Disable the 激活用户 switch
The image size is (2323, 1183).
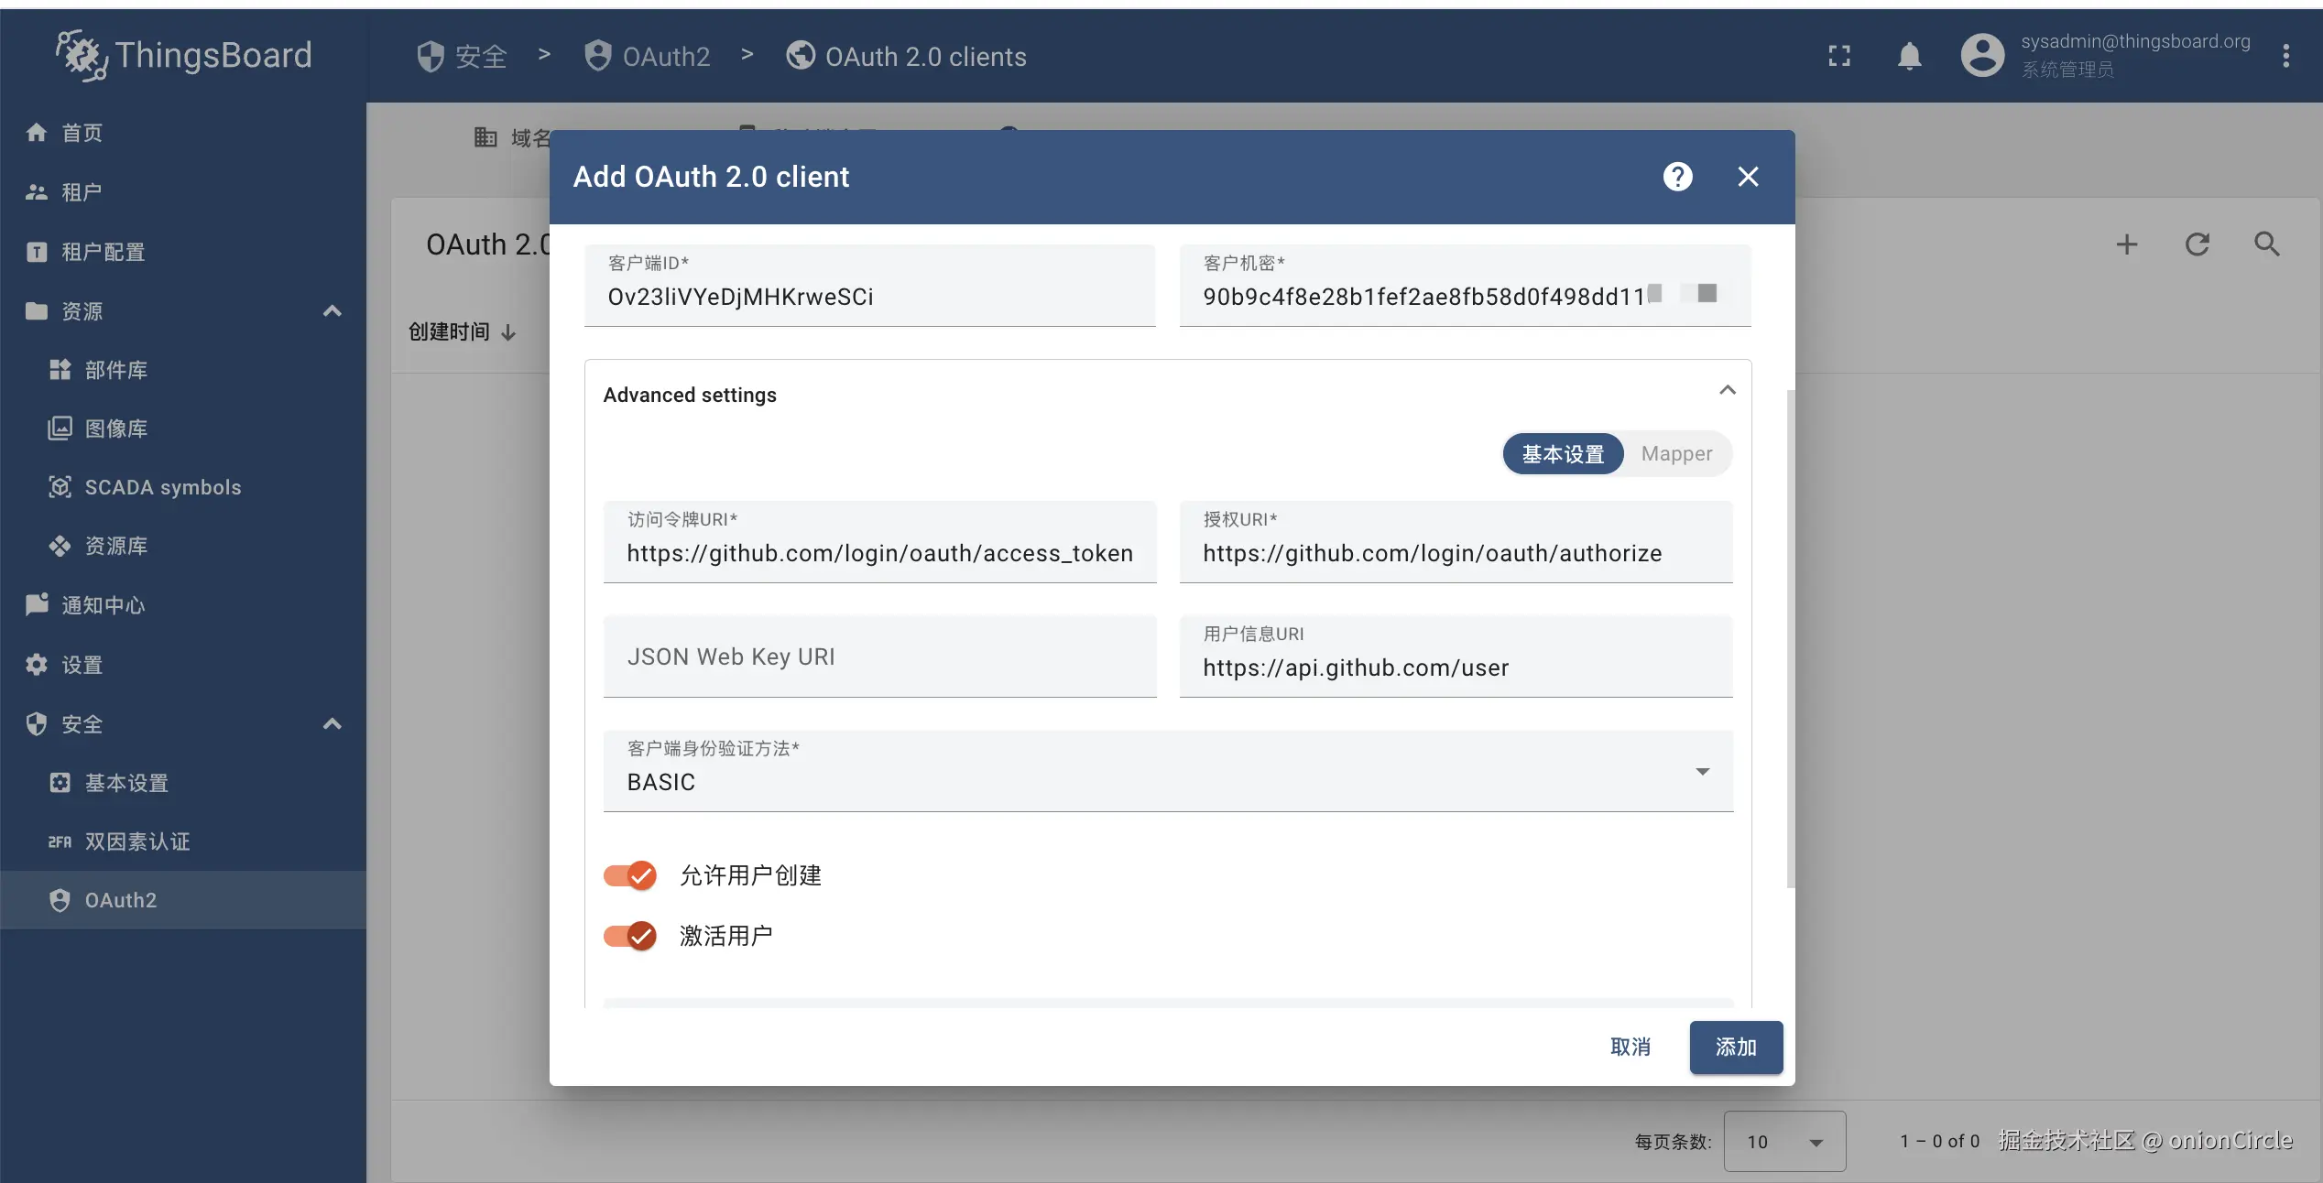tap(630, 936)
